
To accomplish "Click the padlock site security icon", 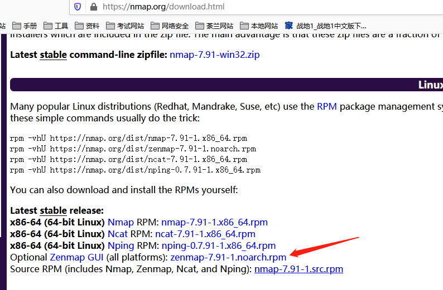I will 94,7.
